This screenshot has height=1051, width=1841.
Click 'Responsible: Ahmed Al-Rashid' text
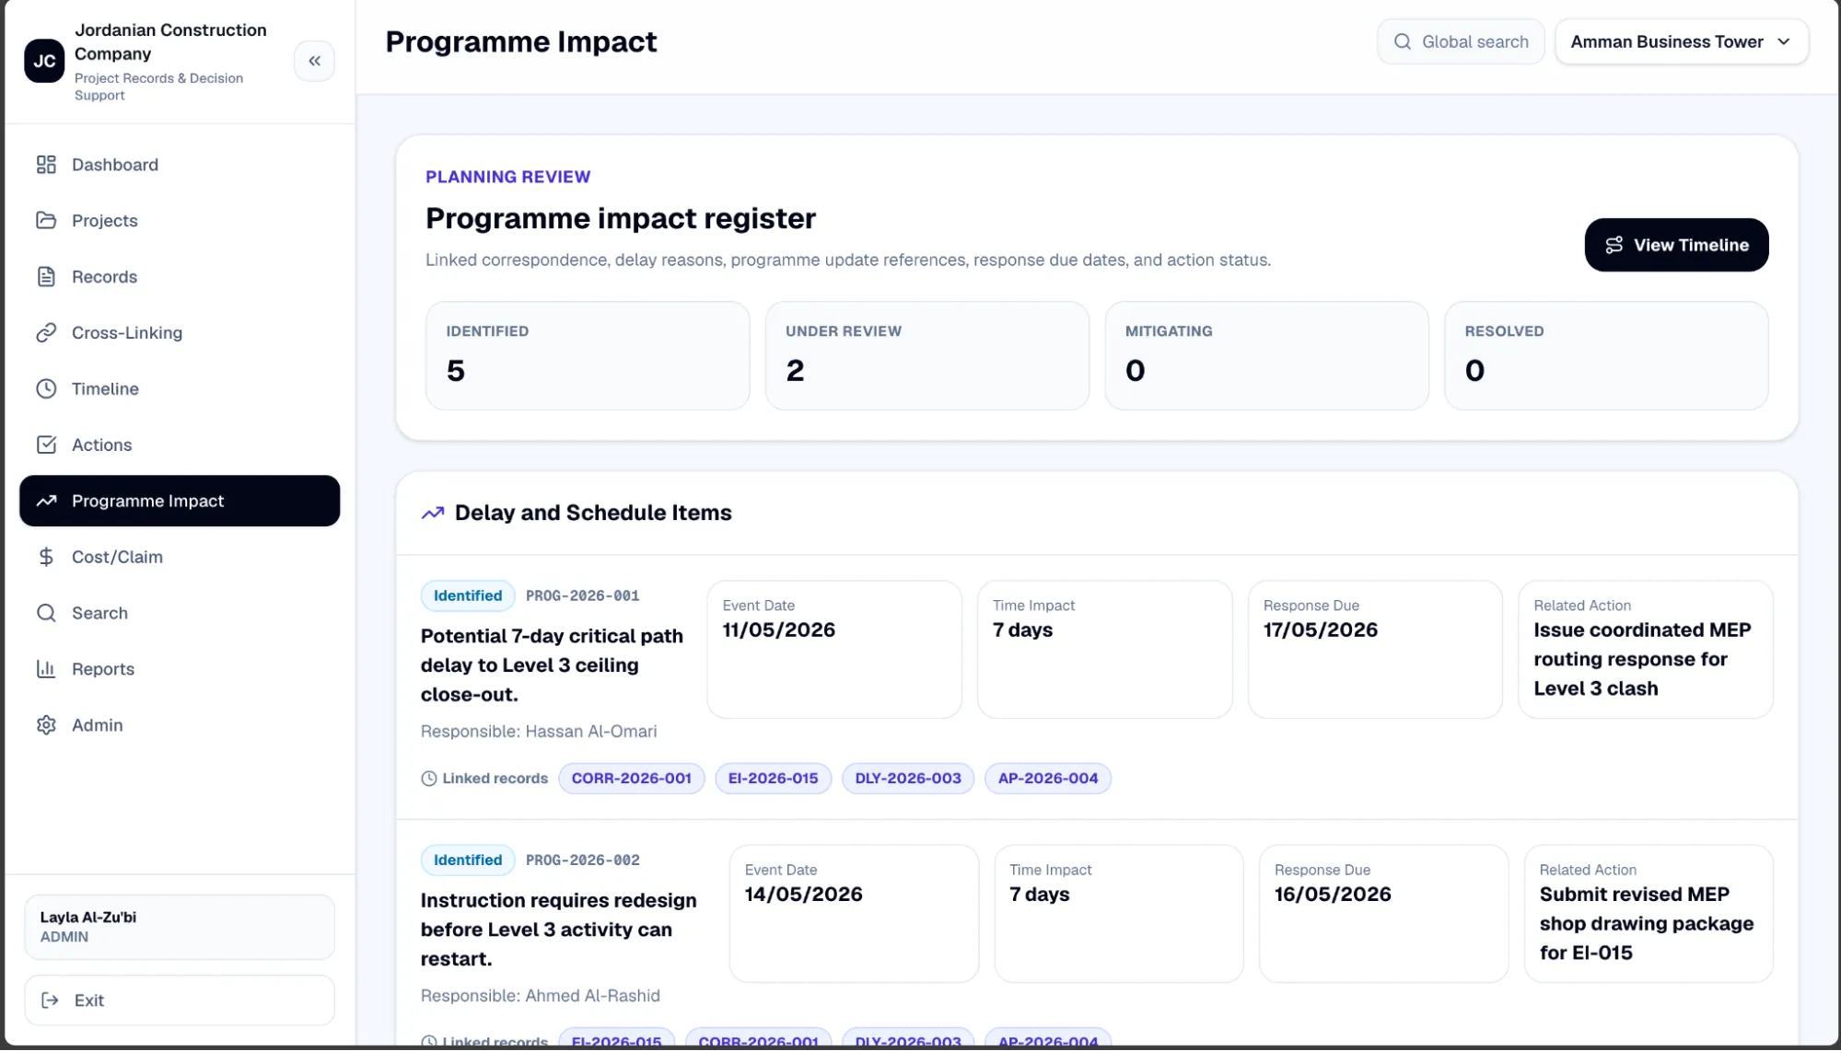[x=541, y=996]
